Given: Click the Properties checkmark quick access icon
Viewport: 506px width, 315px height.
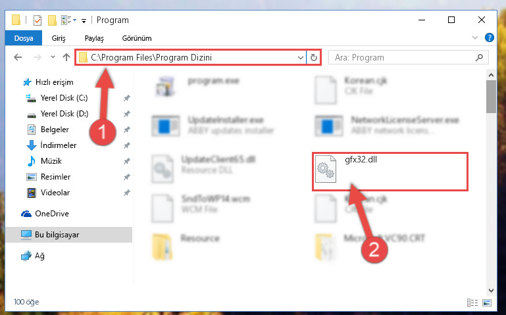Looking at the screenshot, I should [38, 20].
